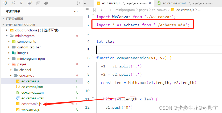Open ec-canvas.wxss in the file tree
This screenshot has height=113, width=222.
42,98
